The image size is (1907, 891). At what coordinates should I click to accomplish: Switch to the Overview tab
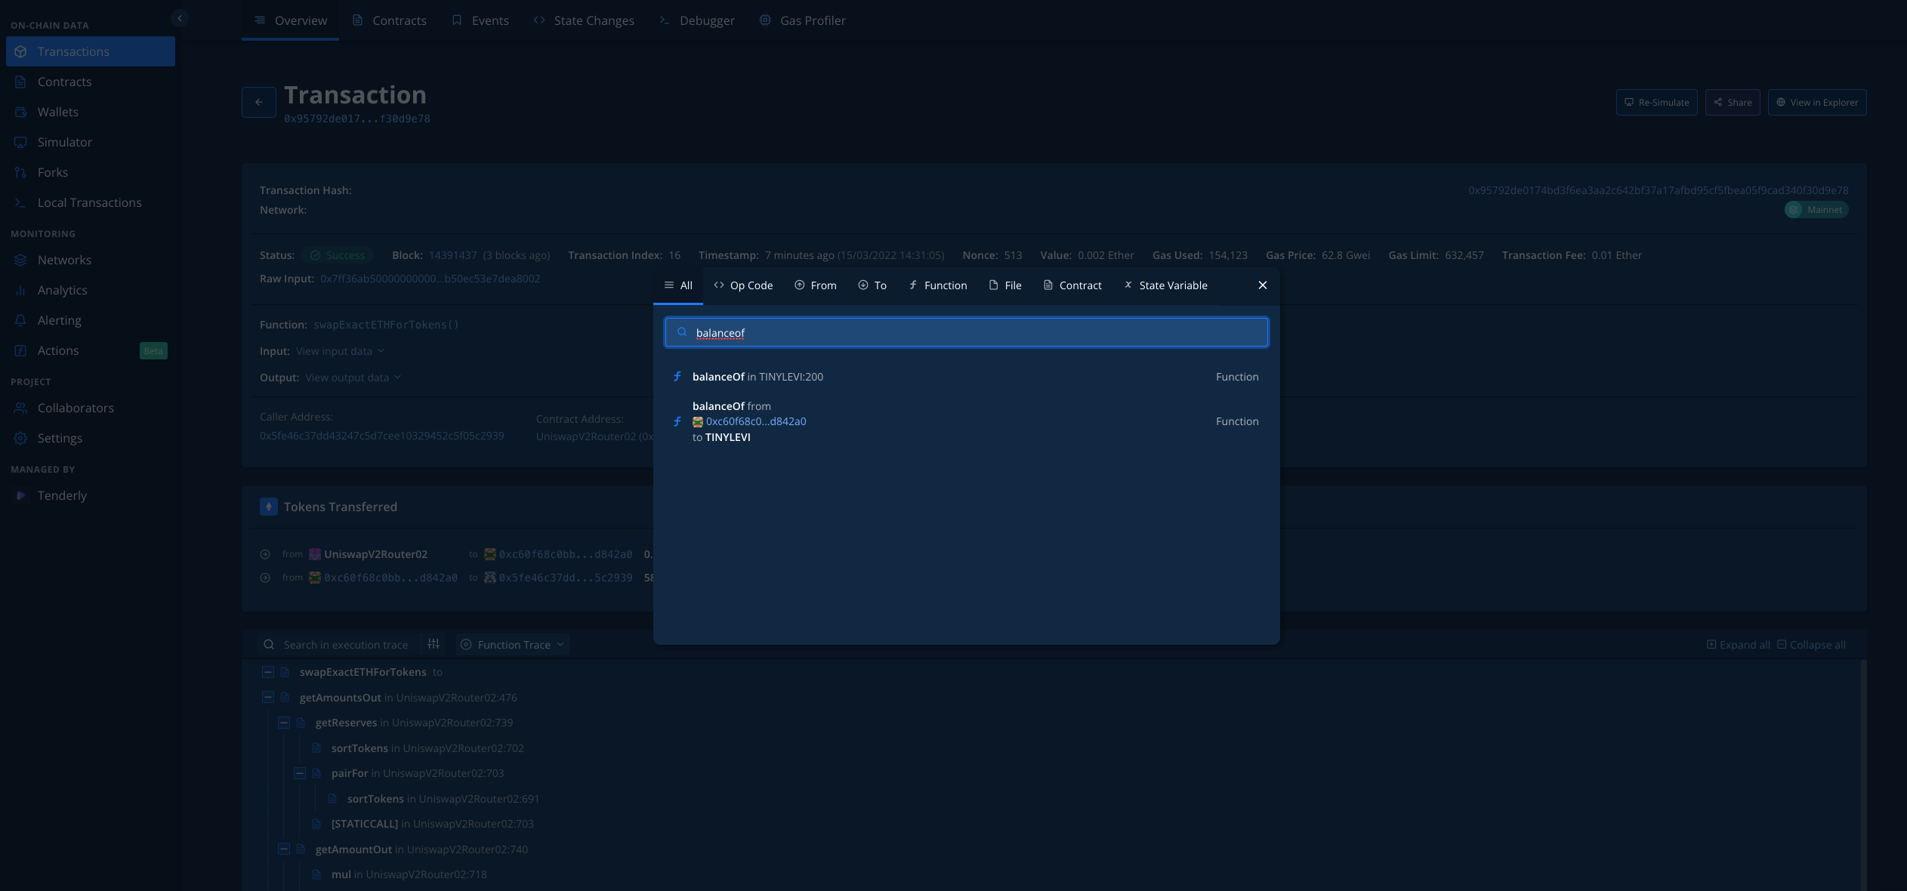pos(291,20)
